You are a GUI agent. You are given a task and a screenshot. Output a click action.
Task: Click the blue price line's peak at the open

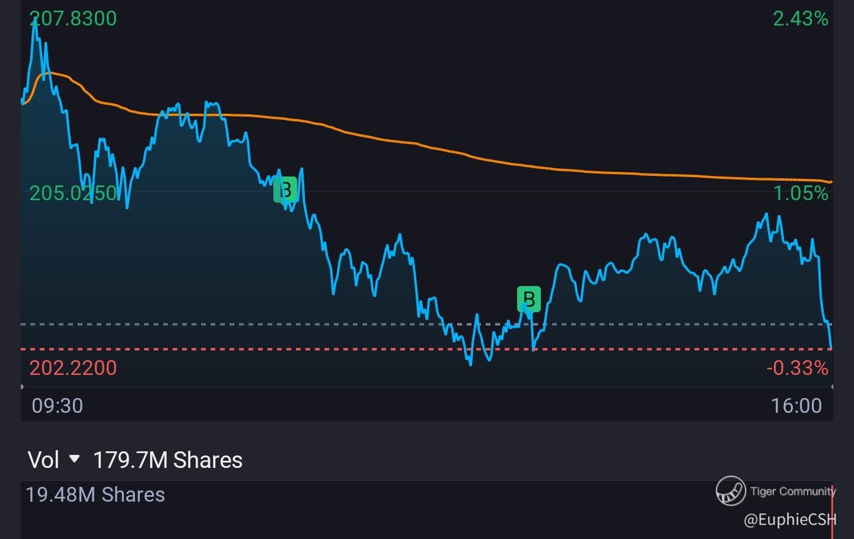point(36,21)
